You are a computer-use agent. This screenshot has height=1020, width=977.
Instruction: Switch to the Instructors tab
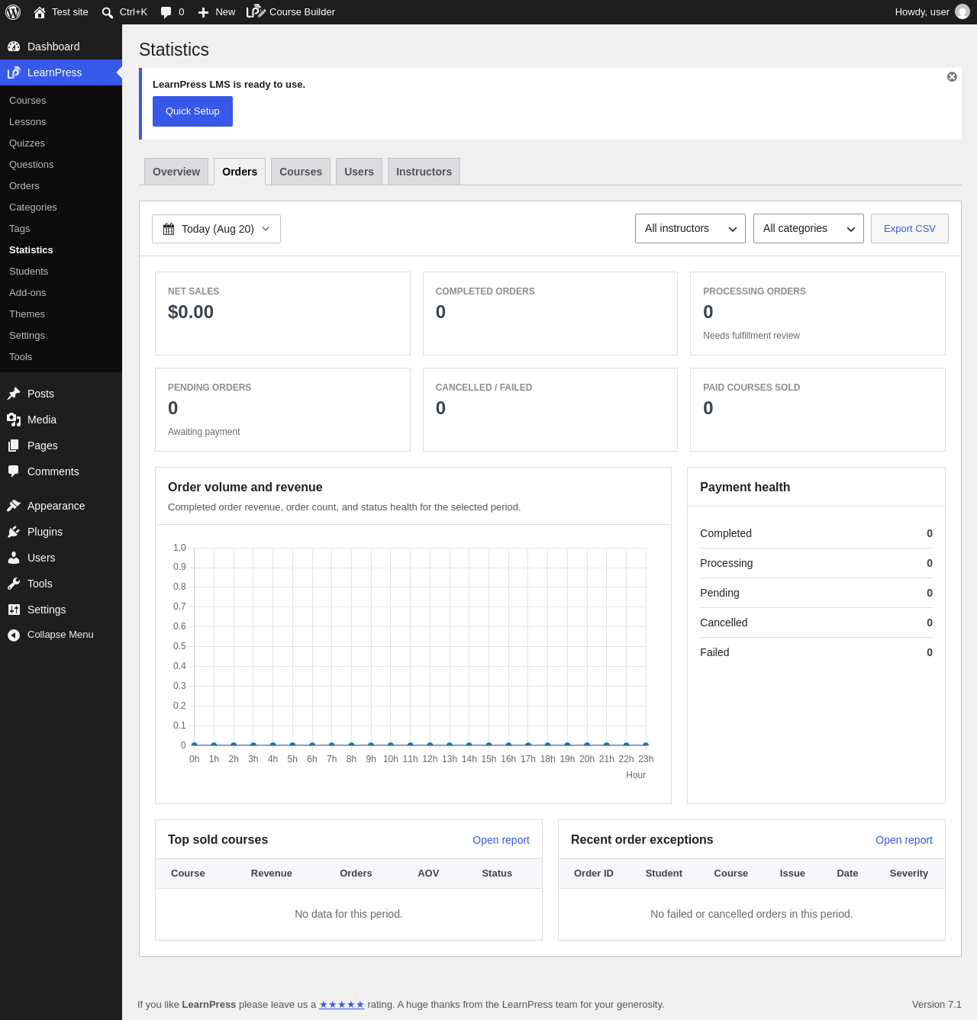(x=424, y=172)
